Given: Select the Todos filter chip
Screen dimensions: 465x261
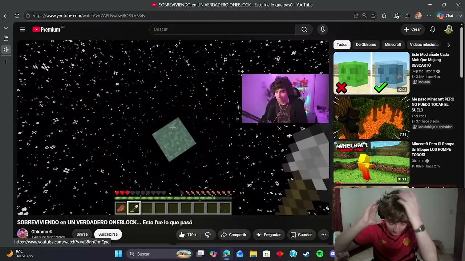Looking at the screenshot, I should point(342,45).
